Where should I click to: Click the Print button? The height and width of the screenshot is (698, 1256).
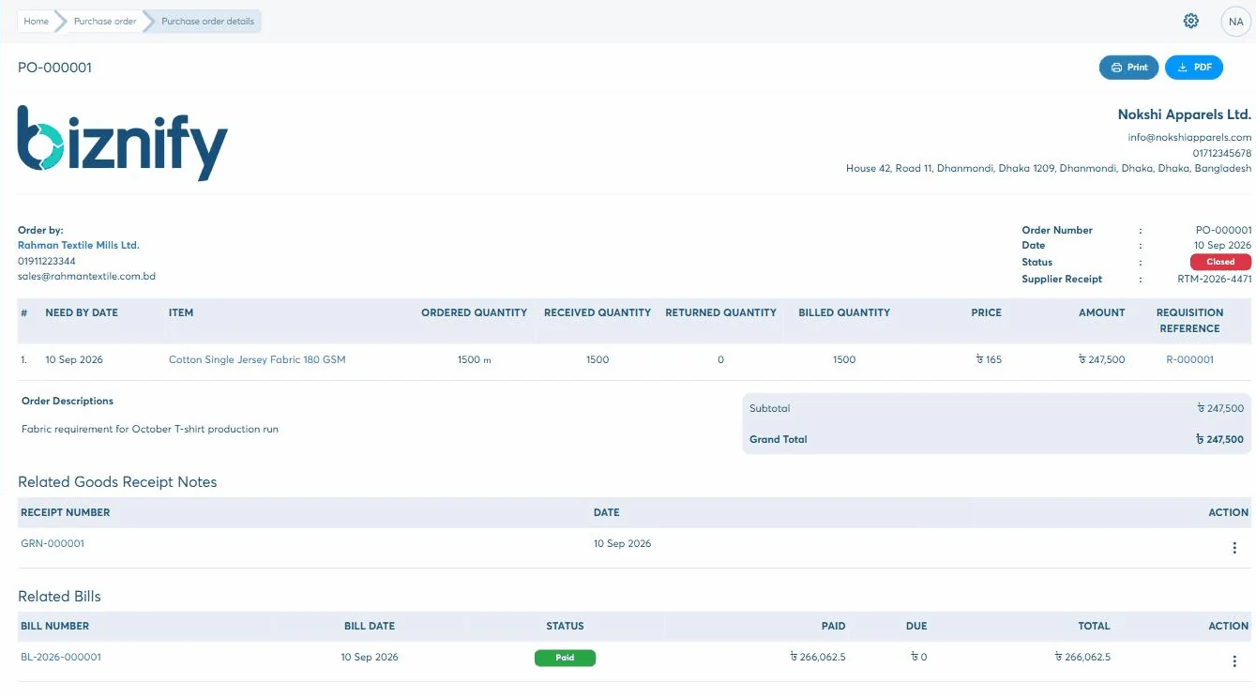pos(1128,68)
